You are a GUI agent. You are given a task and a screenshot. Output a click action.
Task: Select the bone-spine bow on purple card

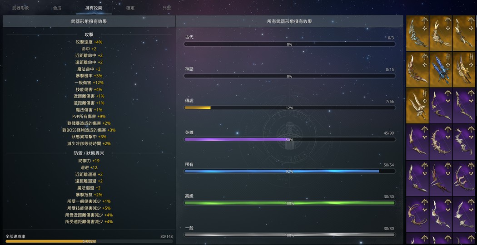(x=441, y=142)
